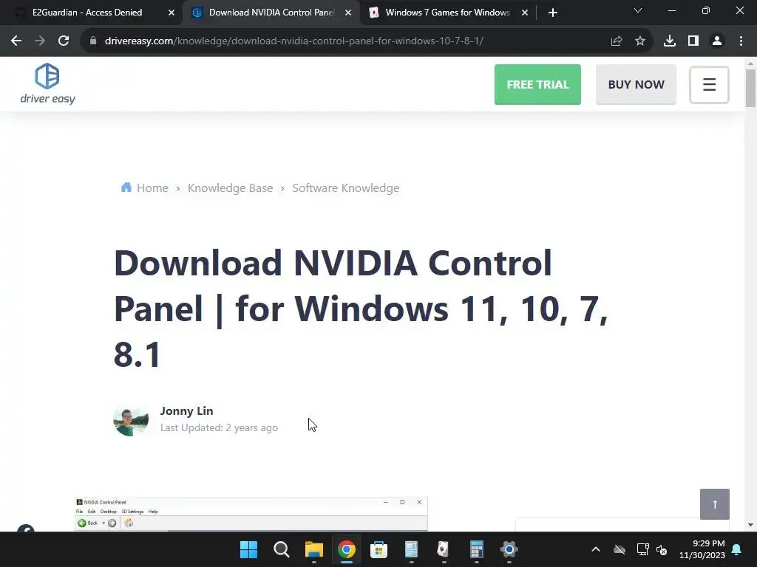Share this page icon in address bar

click(x=616, y=41)
